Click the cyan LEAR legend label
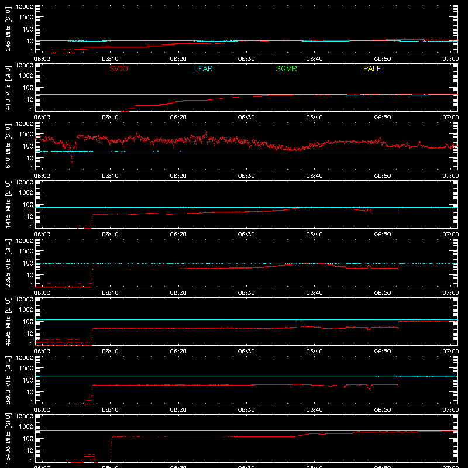 [x=203, y=68]
